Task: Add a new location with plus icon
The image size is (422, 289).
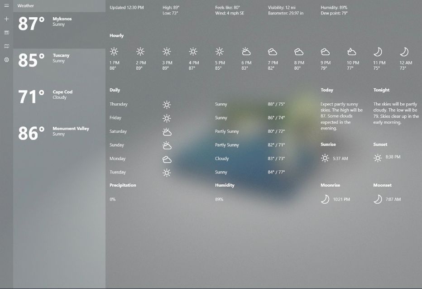Action: pos(6,19)
